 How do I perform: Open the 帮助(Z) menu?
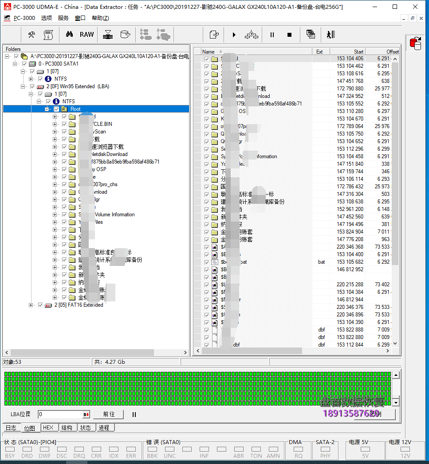tap(100, 18)
